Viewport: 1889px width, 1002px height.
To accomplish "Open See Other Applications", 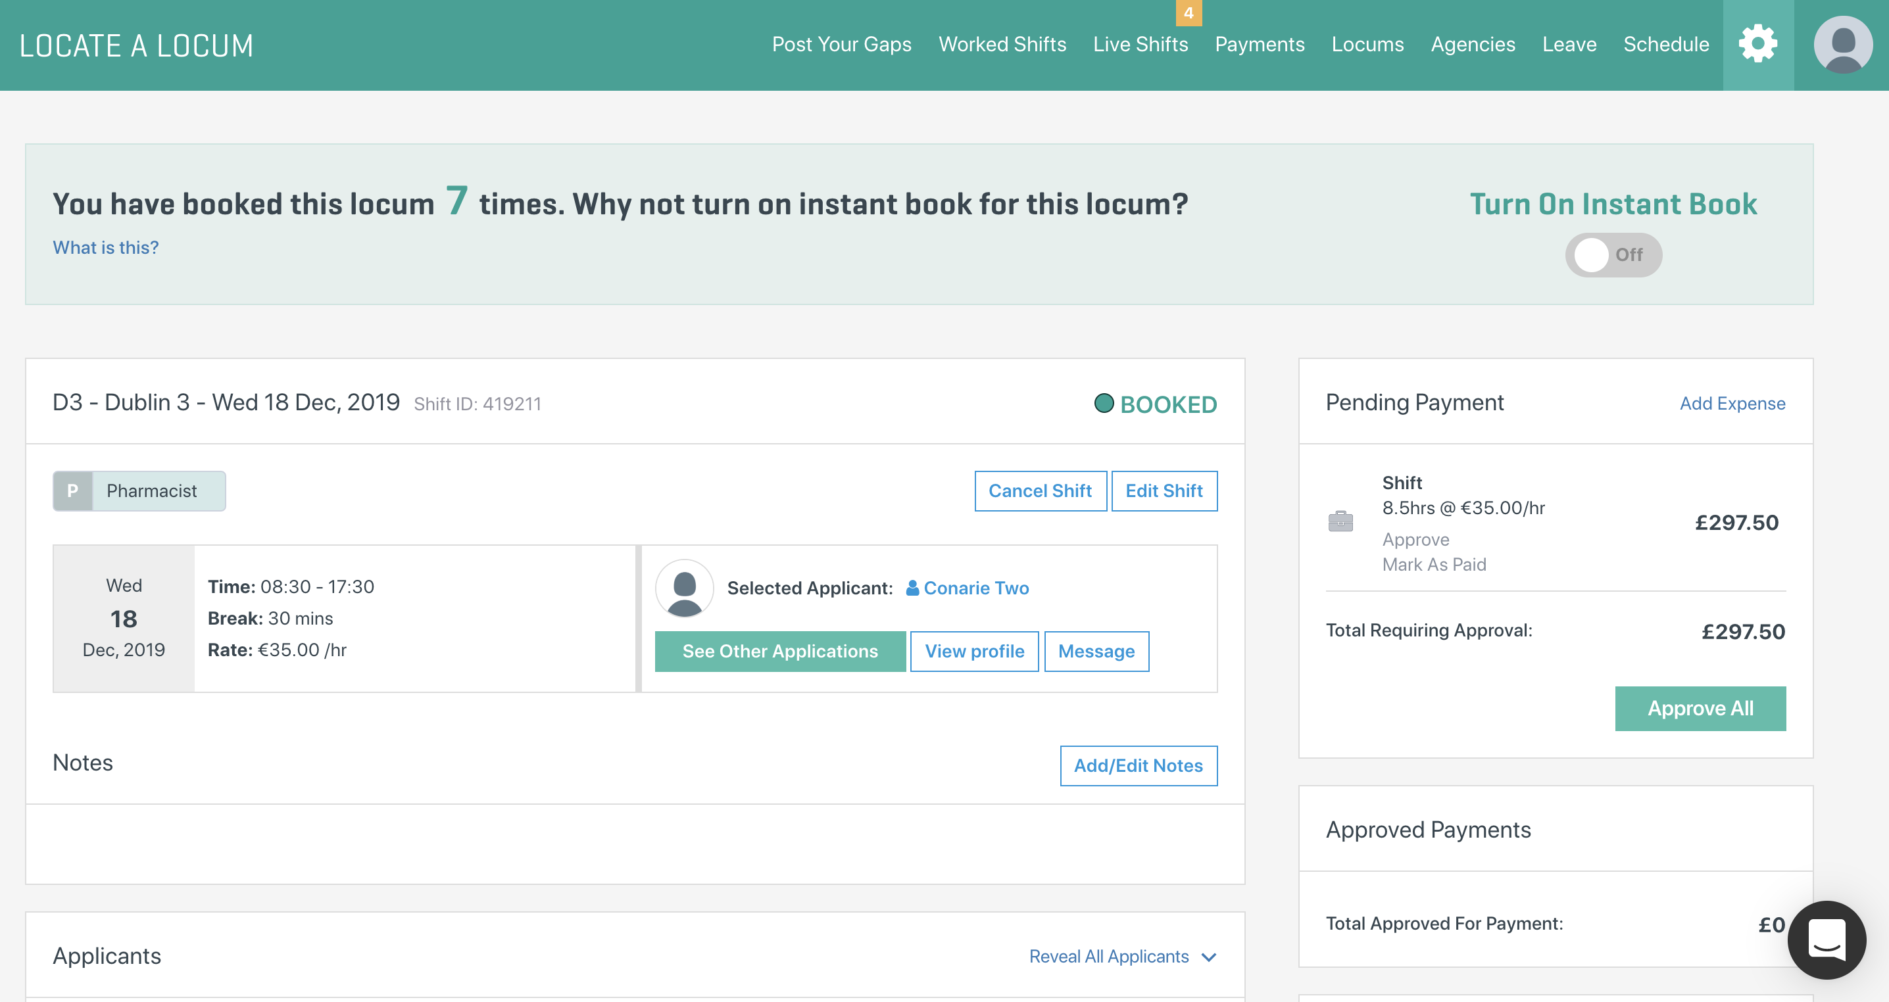I will [779, 651].
